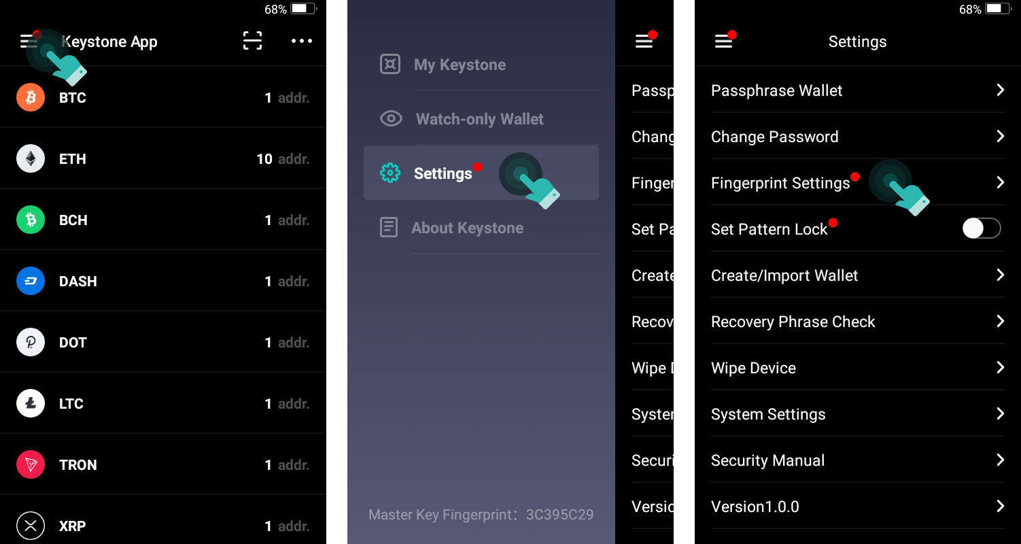This screenshot has width=1021, height=544.
Task: Open My Keystone from the sidebar
Action: click(x=460, y=65)
